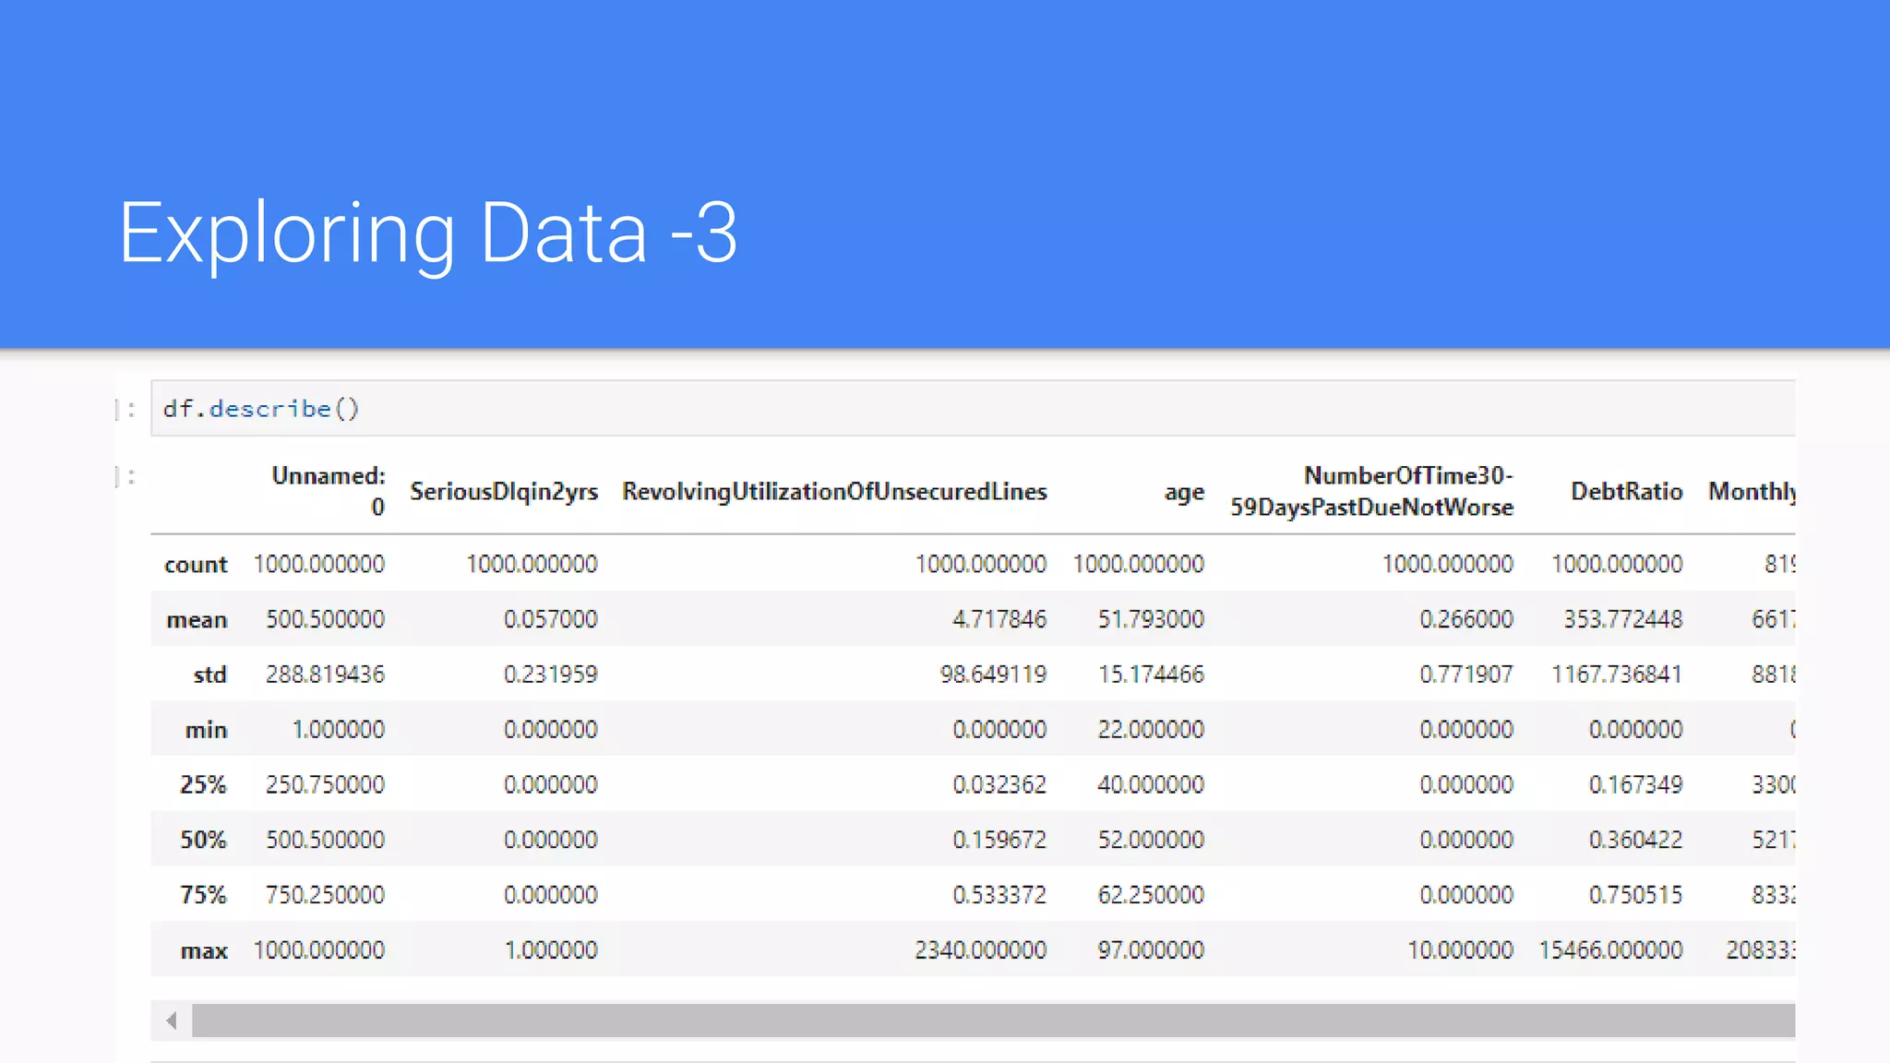Click the value 0.360422 in 50% row
The image size is (1890, 1063).
pos(1635,840)
